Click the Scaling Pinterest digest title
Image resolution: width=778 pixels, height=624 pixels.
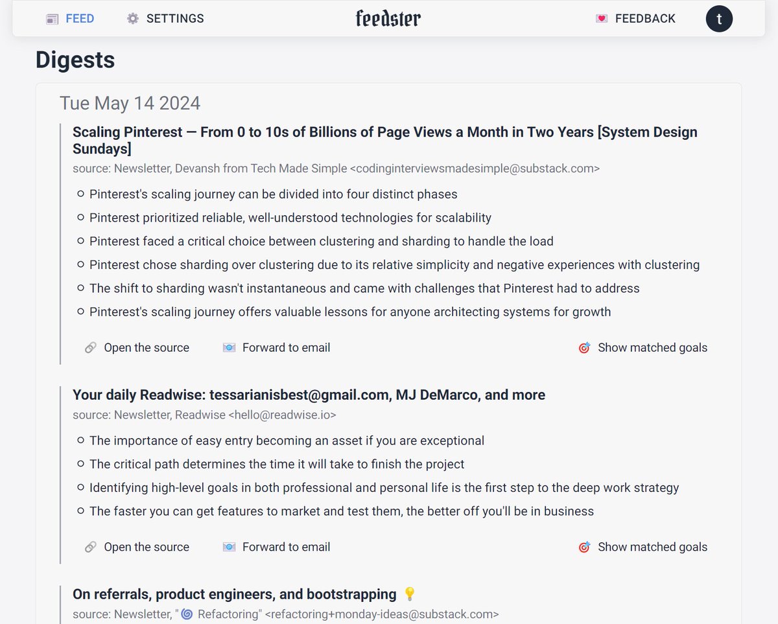(385, 141)
